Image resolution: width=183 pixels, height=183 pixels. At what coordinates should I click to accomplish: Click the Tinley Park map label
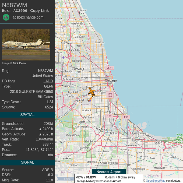tap(84, 148)
